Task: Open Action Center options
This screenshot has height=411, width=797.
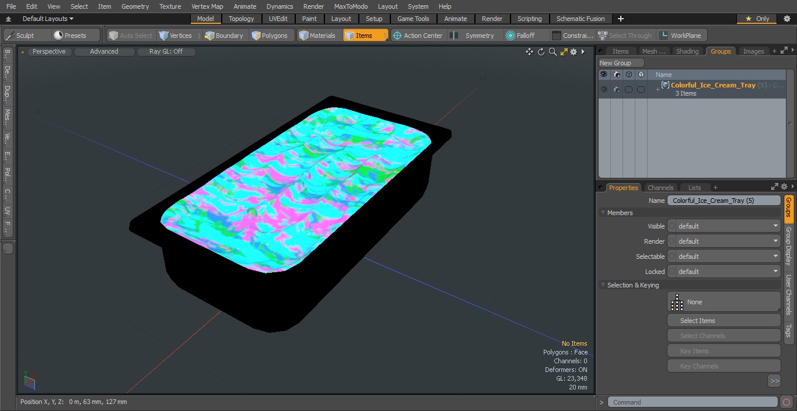Action: (x=418, y=36)
